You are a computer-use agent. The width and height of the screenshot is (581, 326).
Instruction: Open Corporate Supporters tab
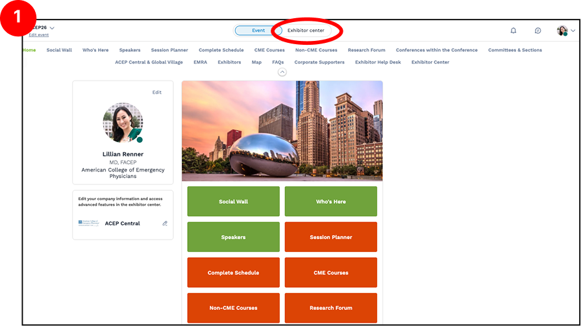click(x=319, y=62)
